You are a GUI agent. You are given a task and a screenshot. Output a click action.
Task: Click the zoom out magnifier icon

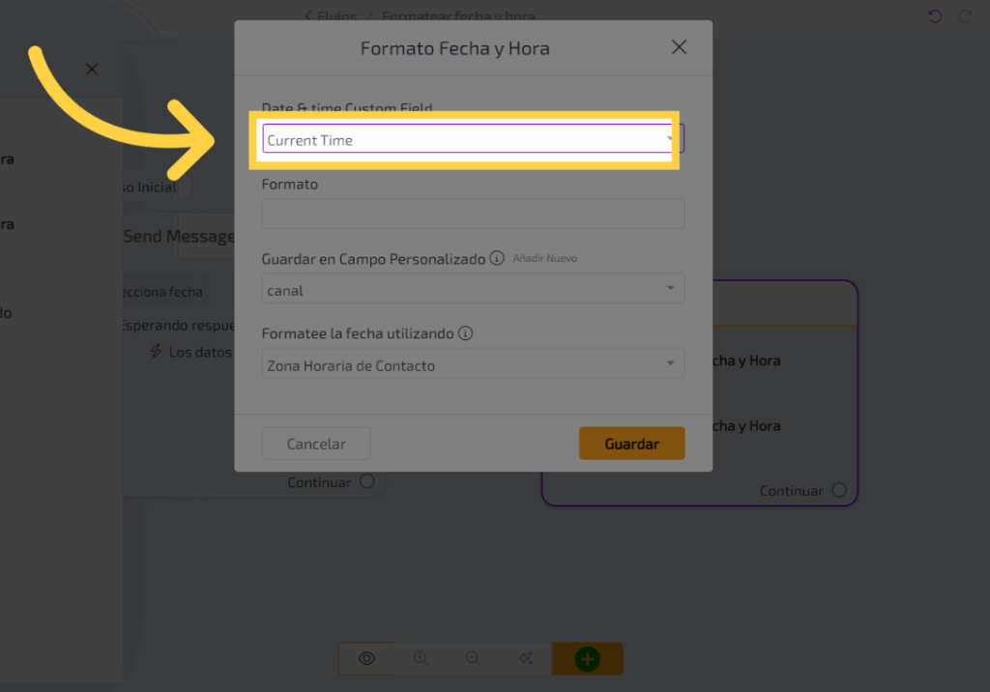[473, 658]
